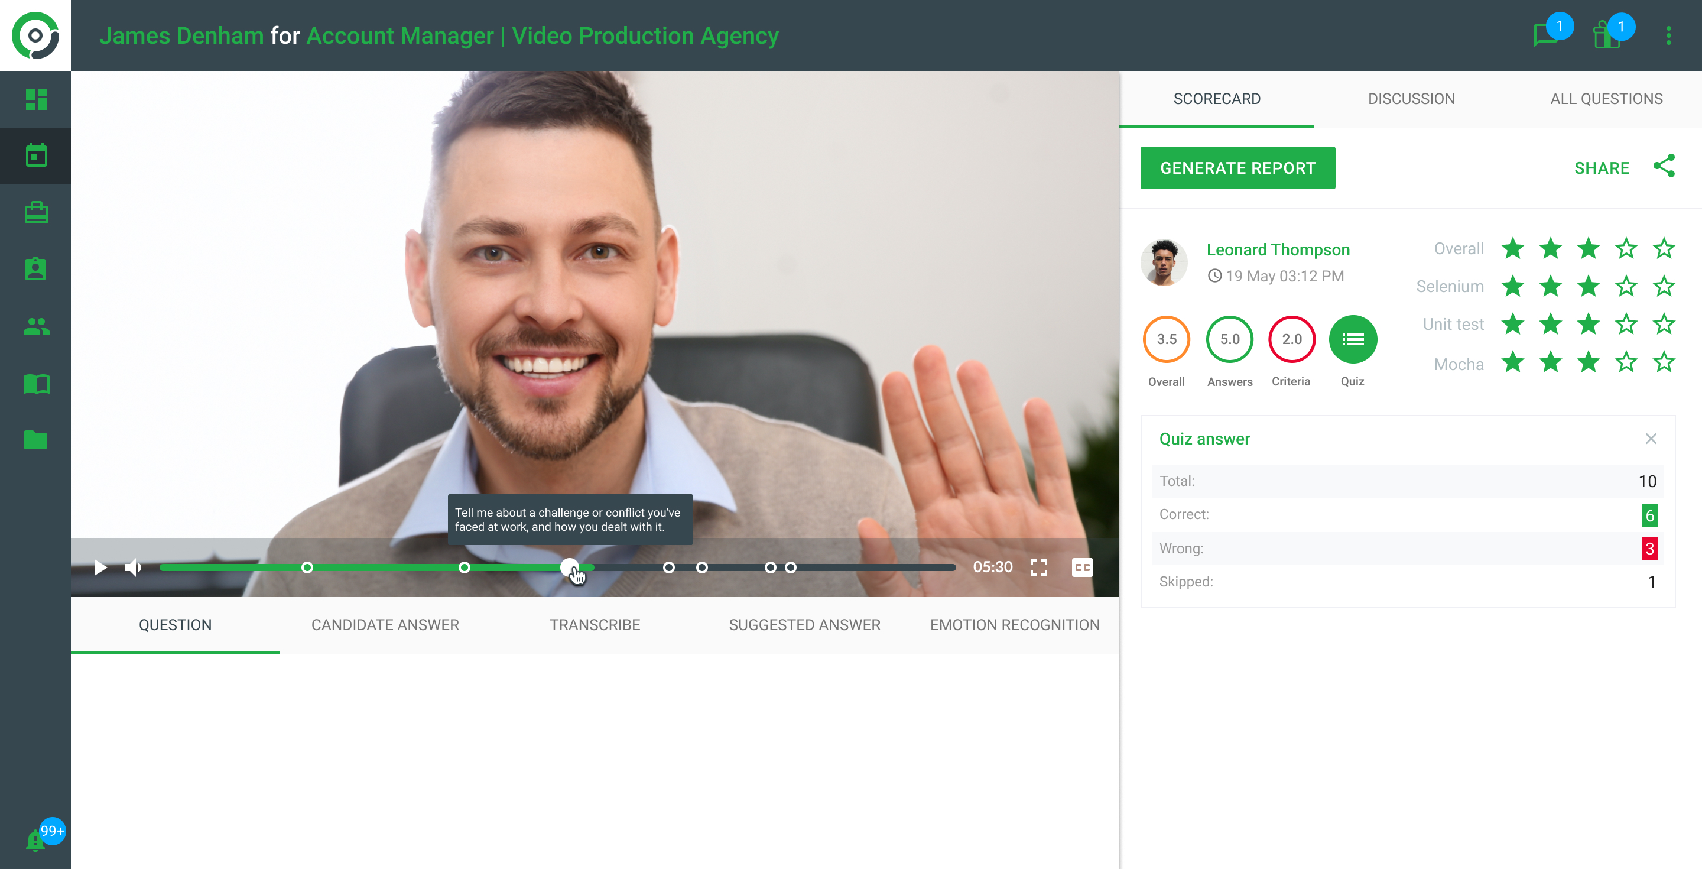The height and width of the screenshot is (869, 1702).
Task: Jump to the first question marker on timeline
Action: pyautogui.click(x=307, y=568)
